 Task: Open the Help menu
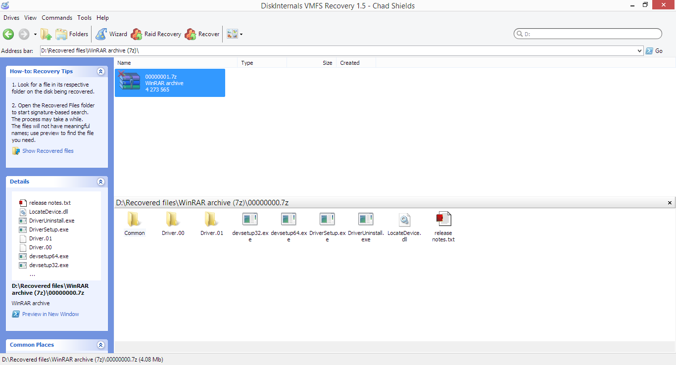pos(102,18)
